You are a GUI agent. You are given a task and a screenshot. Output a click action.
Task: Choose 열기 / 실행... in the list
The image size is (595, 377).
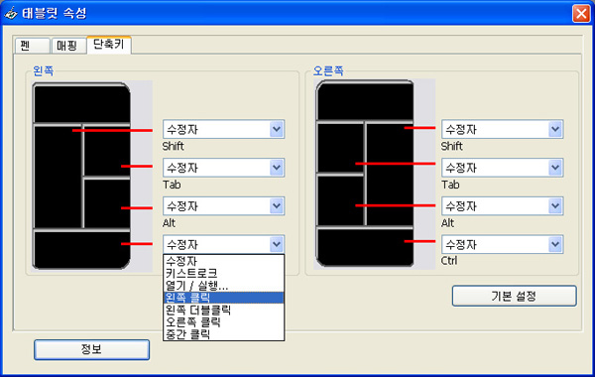(x=223, y=285)
